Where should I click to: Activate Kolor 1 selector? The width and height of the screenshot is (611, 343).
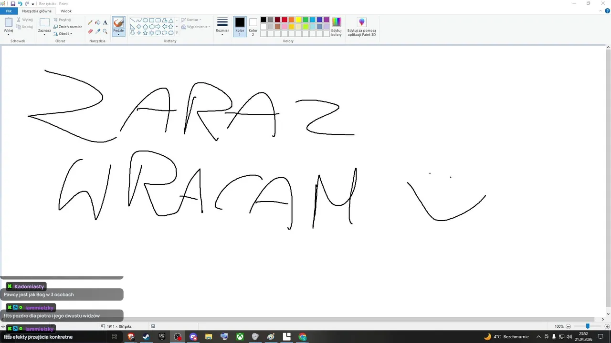coord(240,27)
